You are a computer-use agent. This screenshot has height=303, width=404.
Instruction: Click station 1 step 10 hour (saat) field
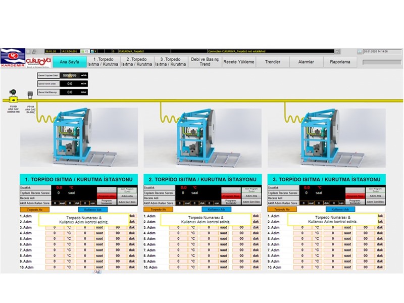[x=85, y=267]
